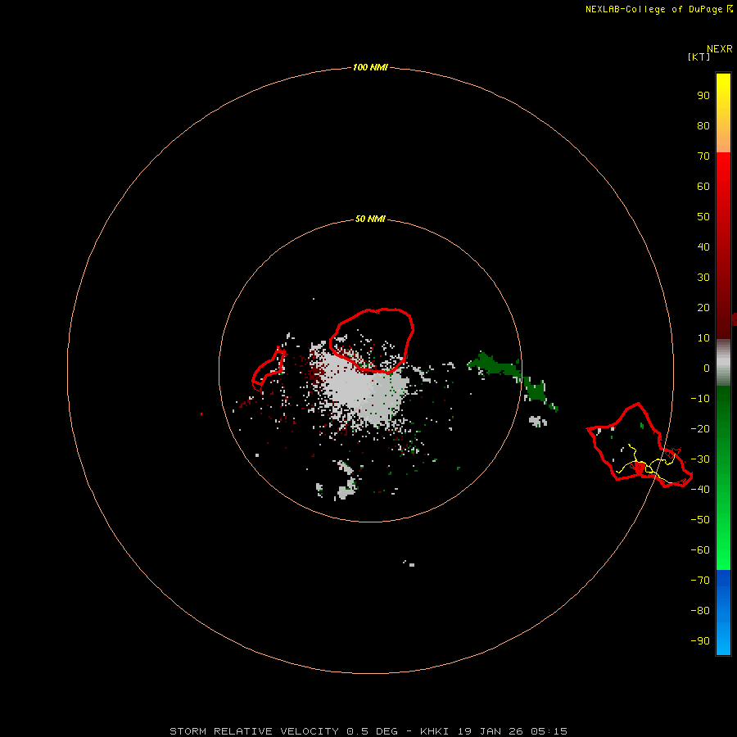Pick the bright green segment of the color bar
Screen dimensions: 737x737
point(723,545)
